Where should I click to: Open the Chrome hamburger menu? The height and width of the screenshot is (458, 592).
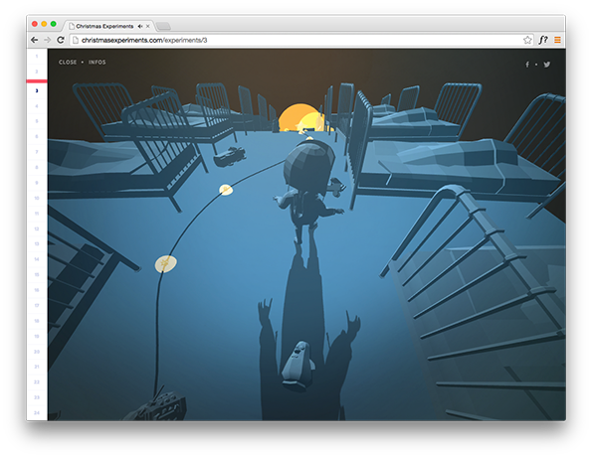click(x=557, y=40)
